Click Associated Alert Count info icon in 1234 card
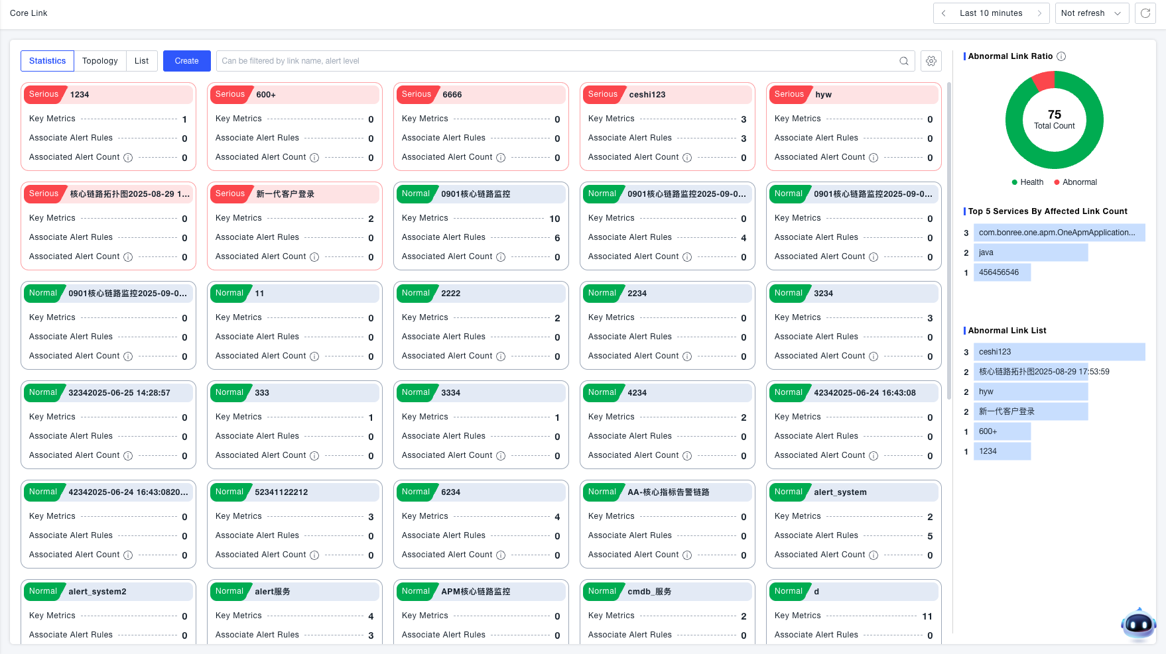This screenshot has width=1166, height=654. tap(128, 158)
